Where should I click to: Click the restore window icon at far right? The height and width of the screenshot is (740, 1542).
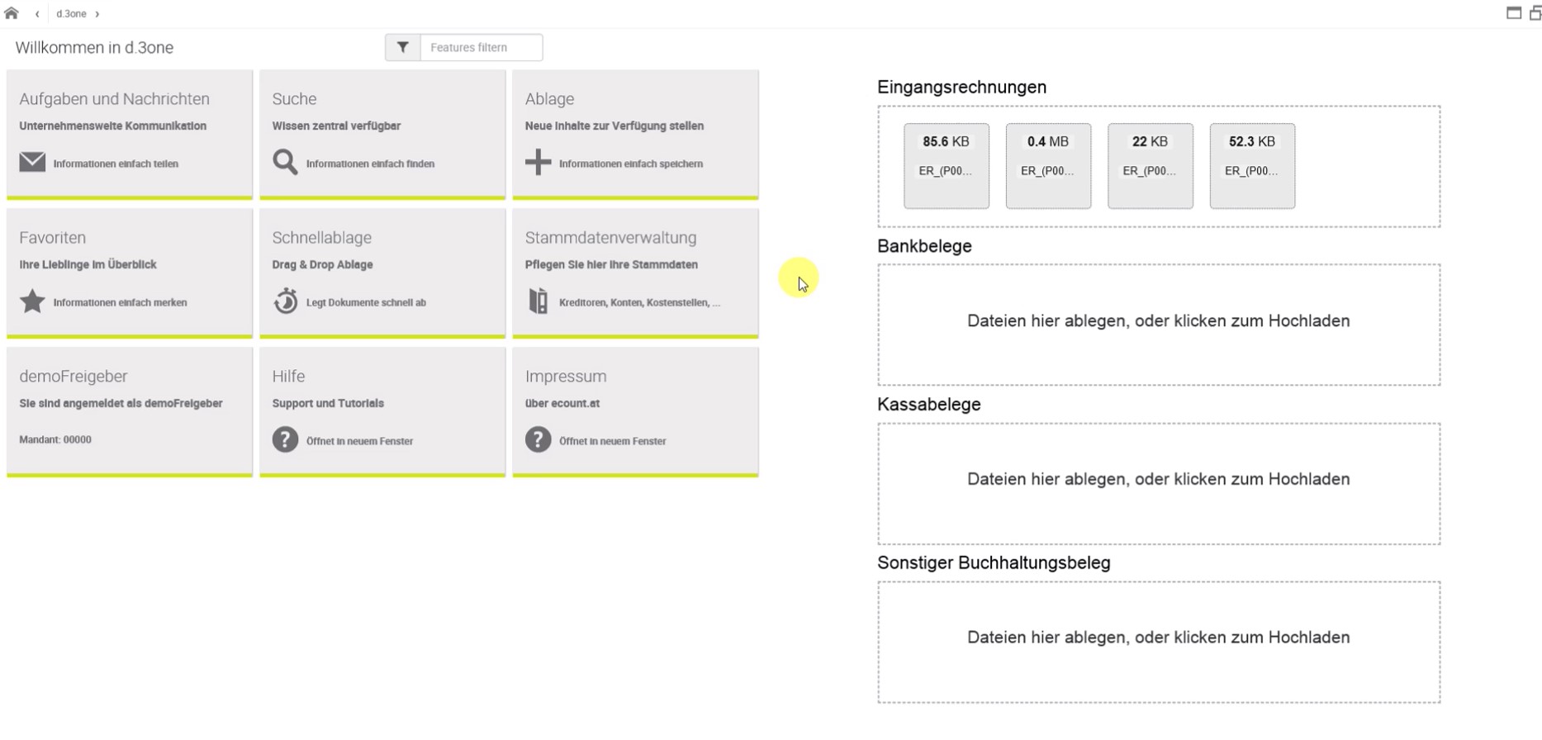1535,13
